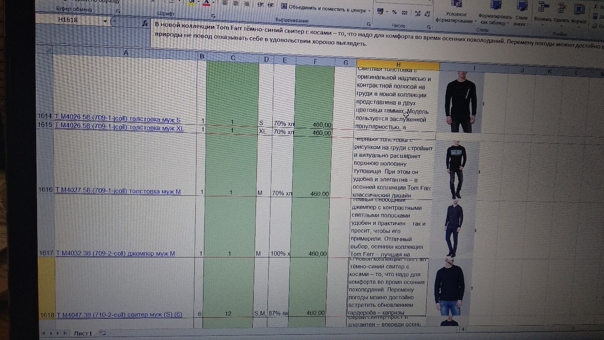The width and height of the screenshot is (604, 340).
Task: Open Alignment (Выравнивание) dialog launcher
Action: click(368, 24)
